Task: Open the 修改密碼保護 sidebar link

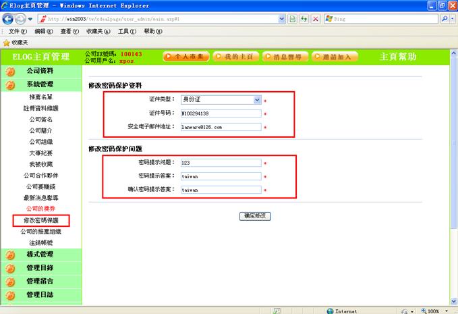Action: pos(40,221)
